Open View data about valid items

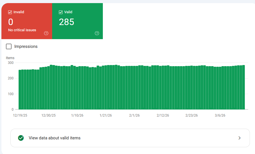[x=130, y=138]
